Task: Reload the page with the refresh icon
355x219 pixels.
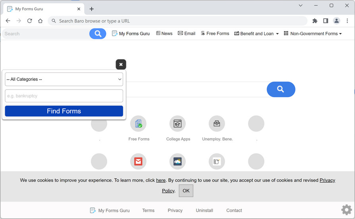Action: pos(30,21)
